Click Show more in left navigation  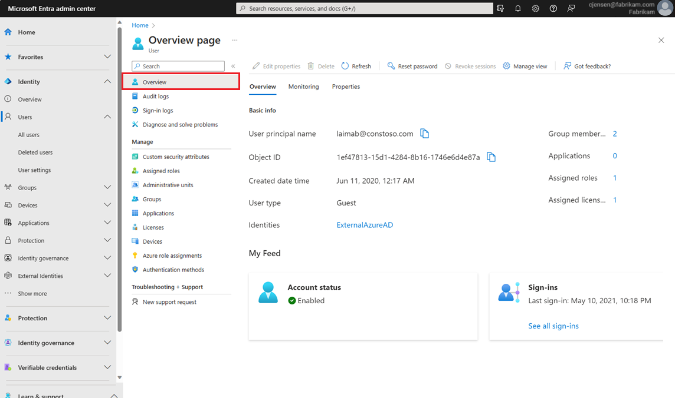32,294
